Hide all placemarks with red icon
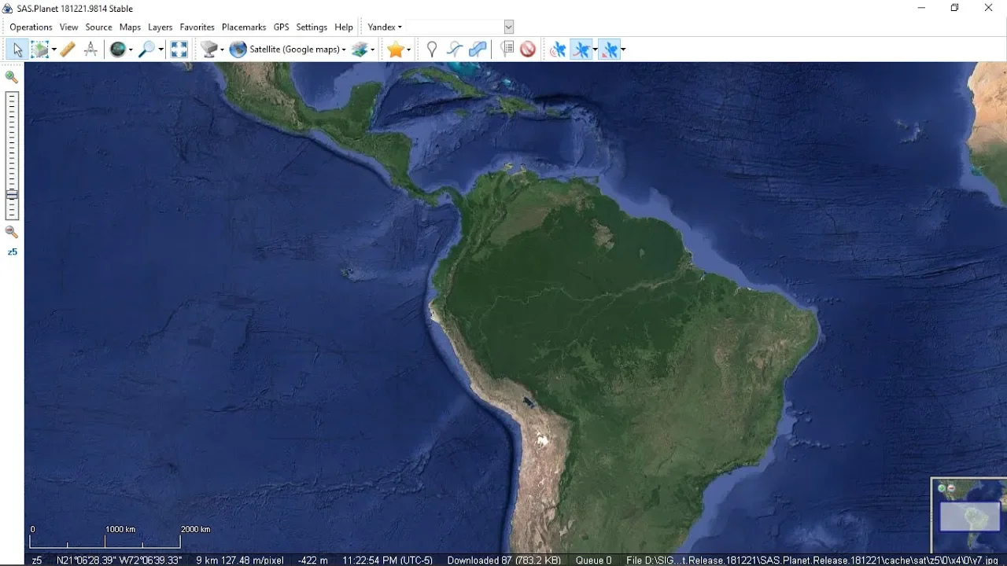1007x566 pixels. click(x=528, y=50)
